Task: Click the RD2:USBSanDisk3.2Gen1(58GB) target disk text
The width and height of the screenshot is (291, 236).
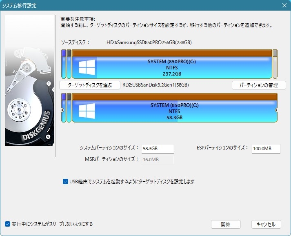Action: click(x=155, y=85)
